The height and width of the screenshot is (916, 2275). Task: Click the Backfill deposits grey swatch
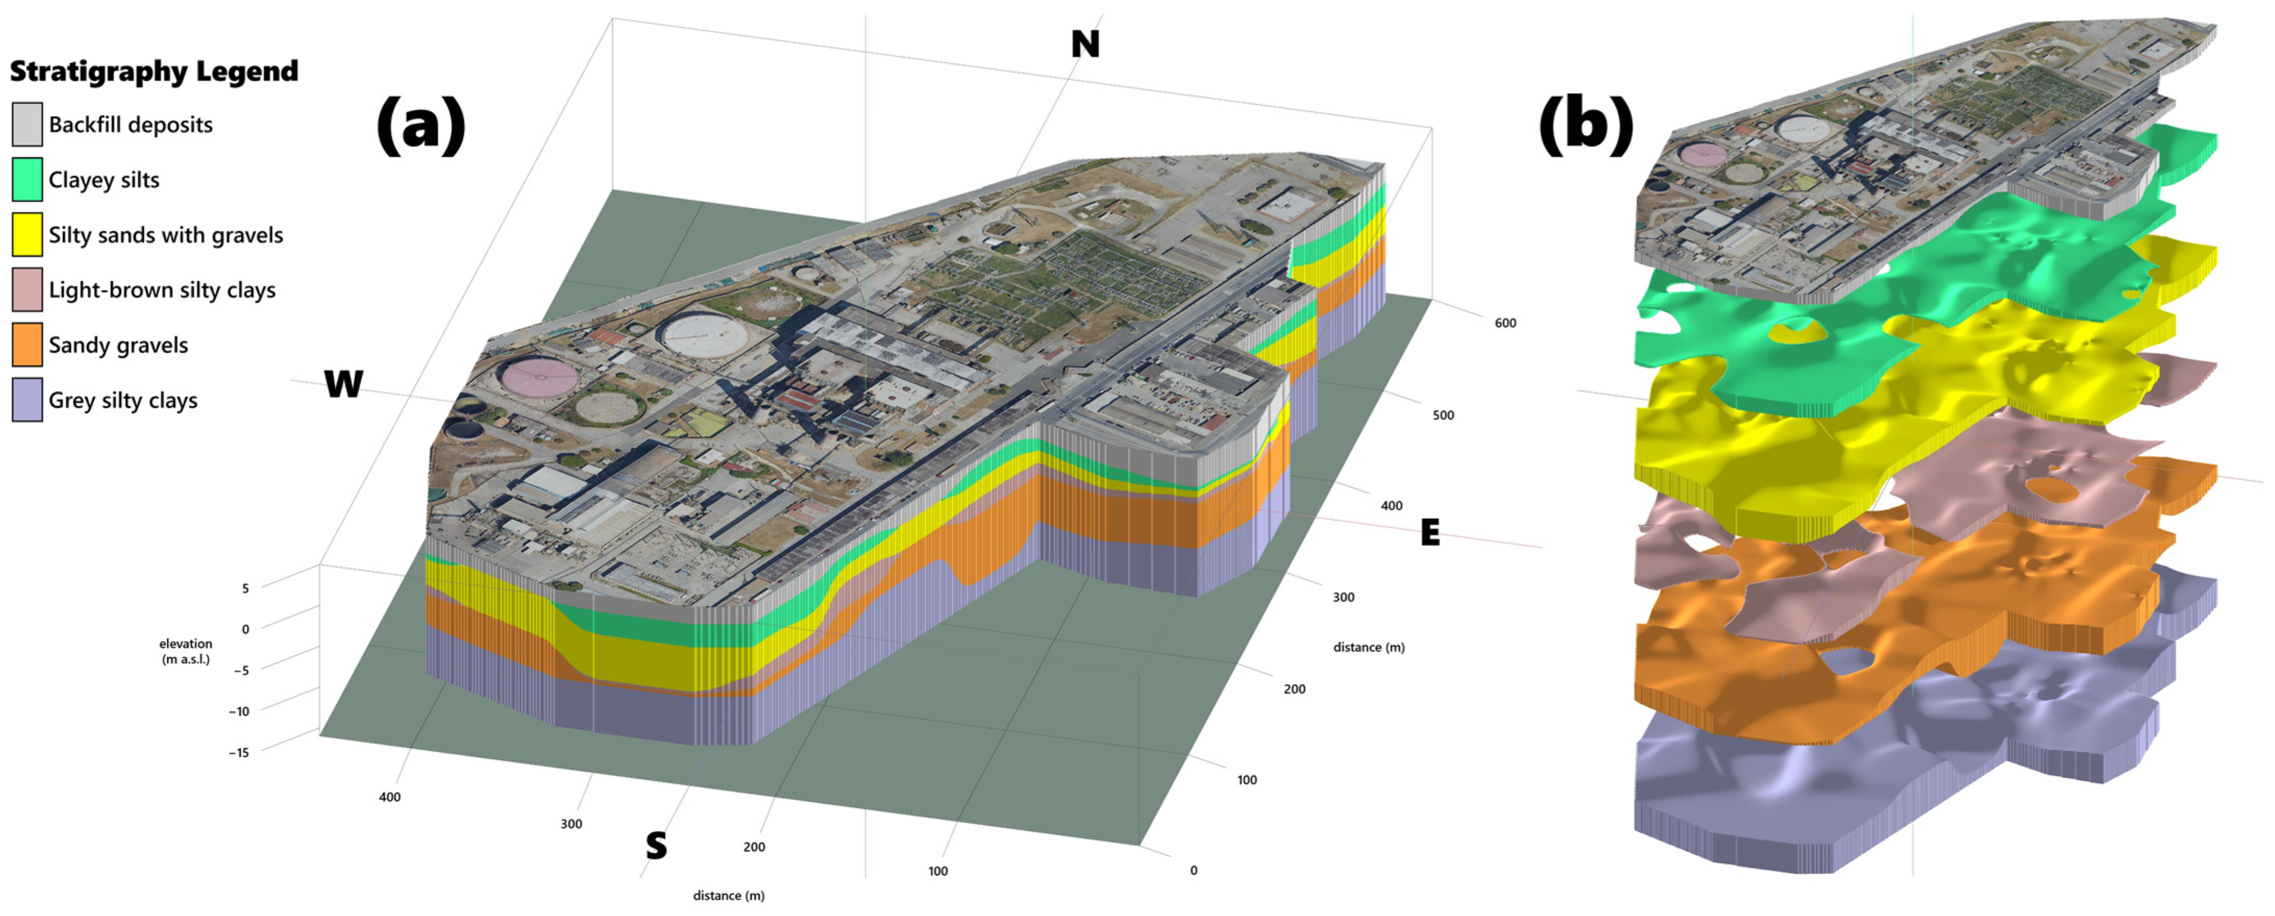[x=27, y=124]
